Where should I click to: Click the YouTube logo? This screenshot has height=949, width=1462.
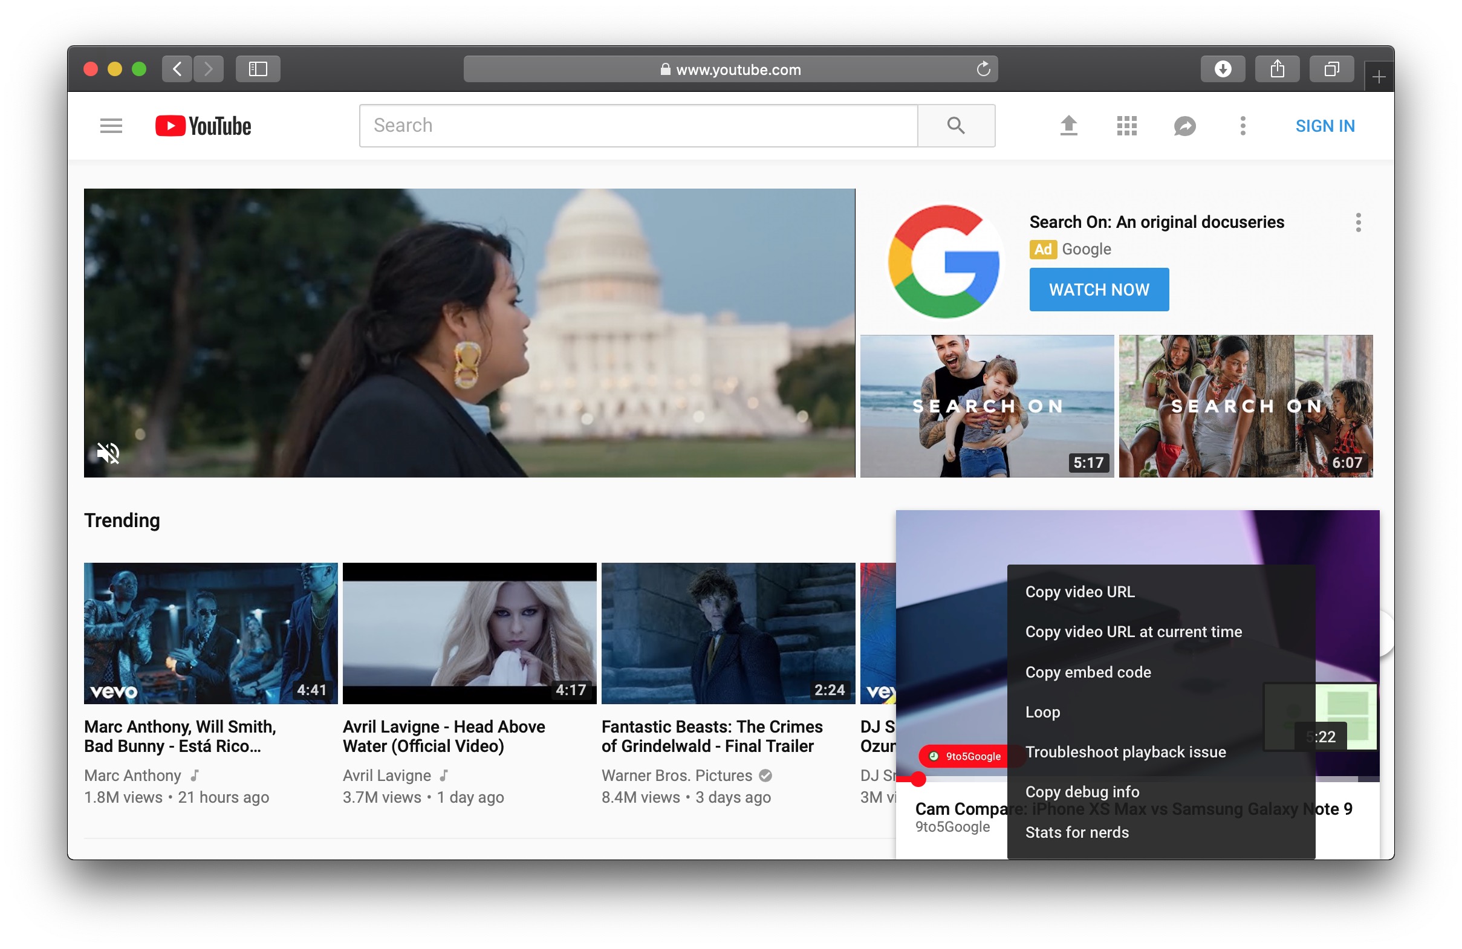[203, 125]
